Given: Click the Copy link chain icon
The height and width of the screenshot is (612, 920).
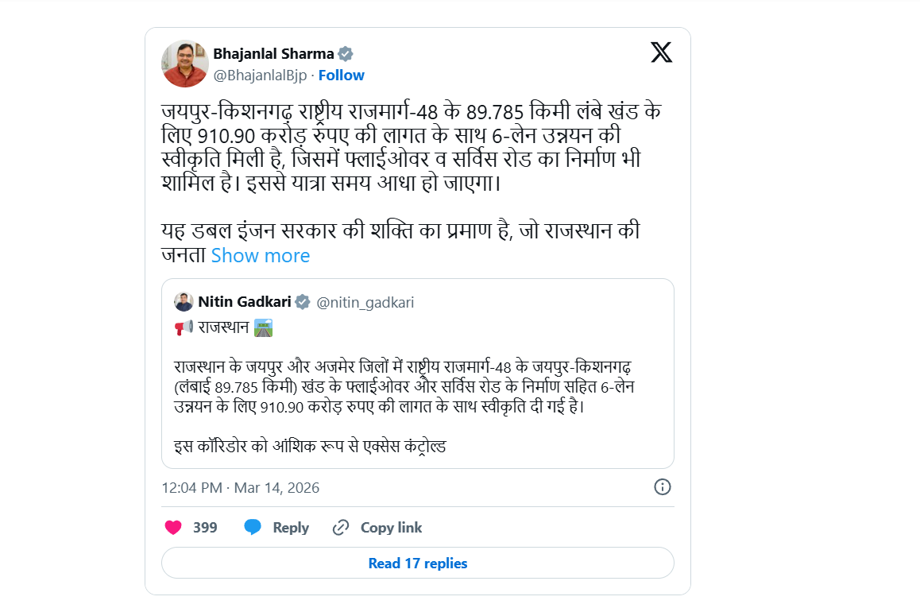Looking at the screenshot, I should click(341, 527).
